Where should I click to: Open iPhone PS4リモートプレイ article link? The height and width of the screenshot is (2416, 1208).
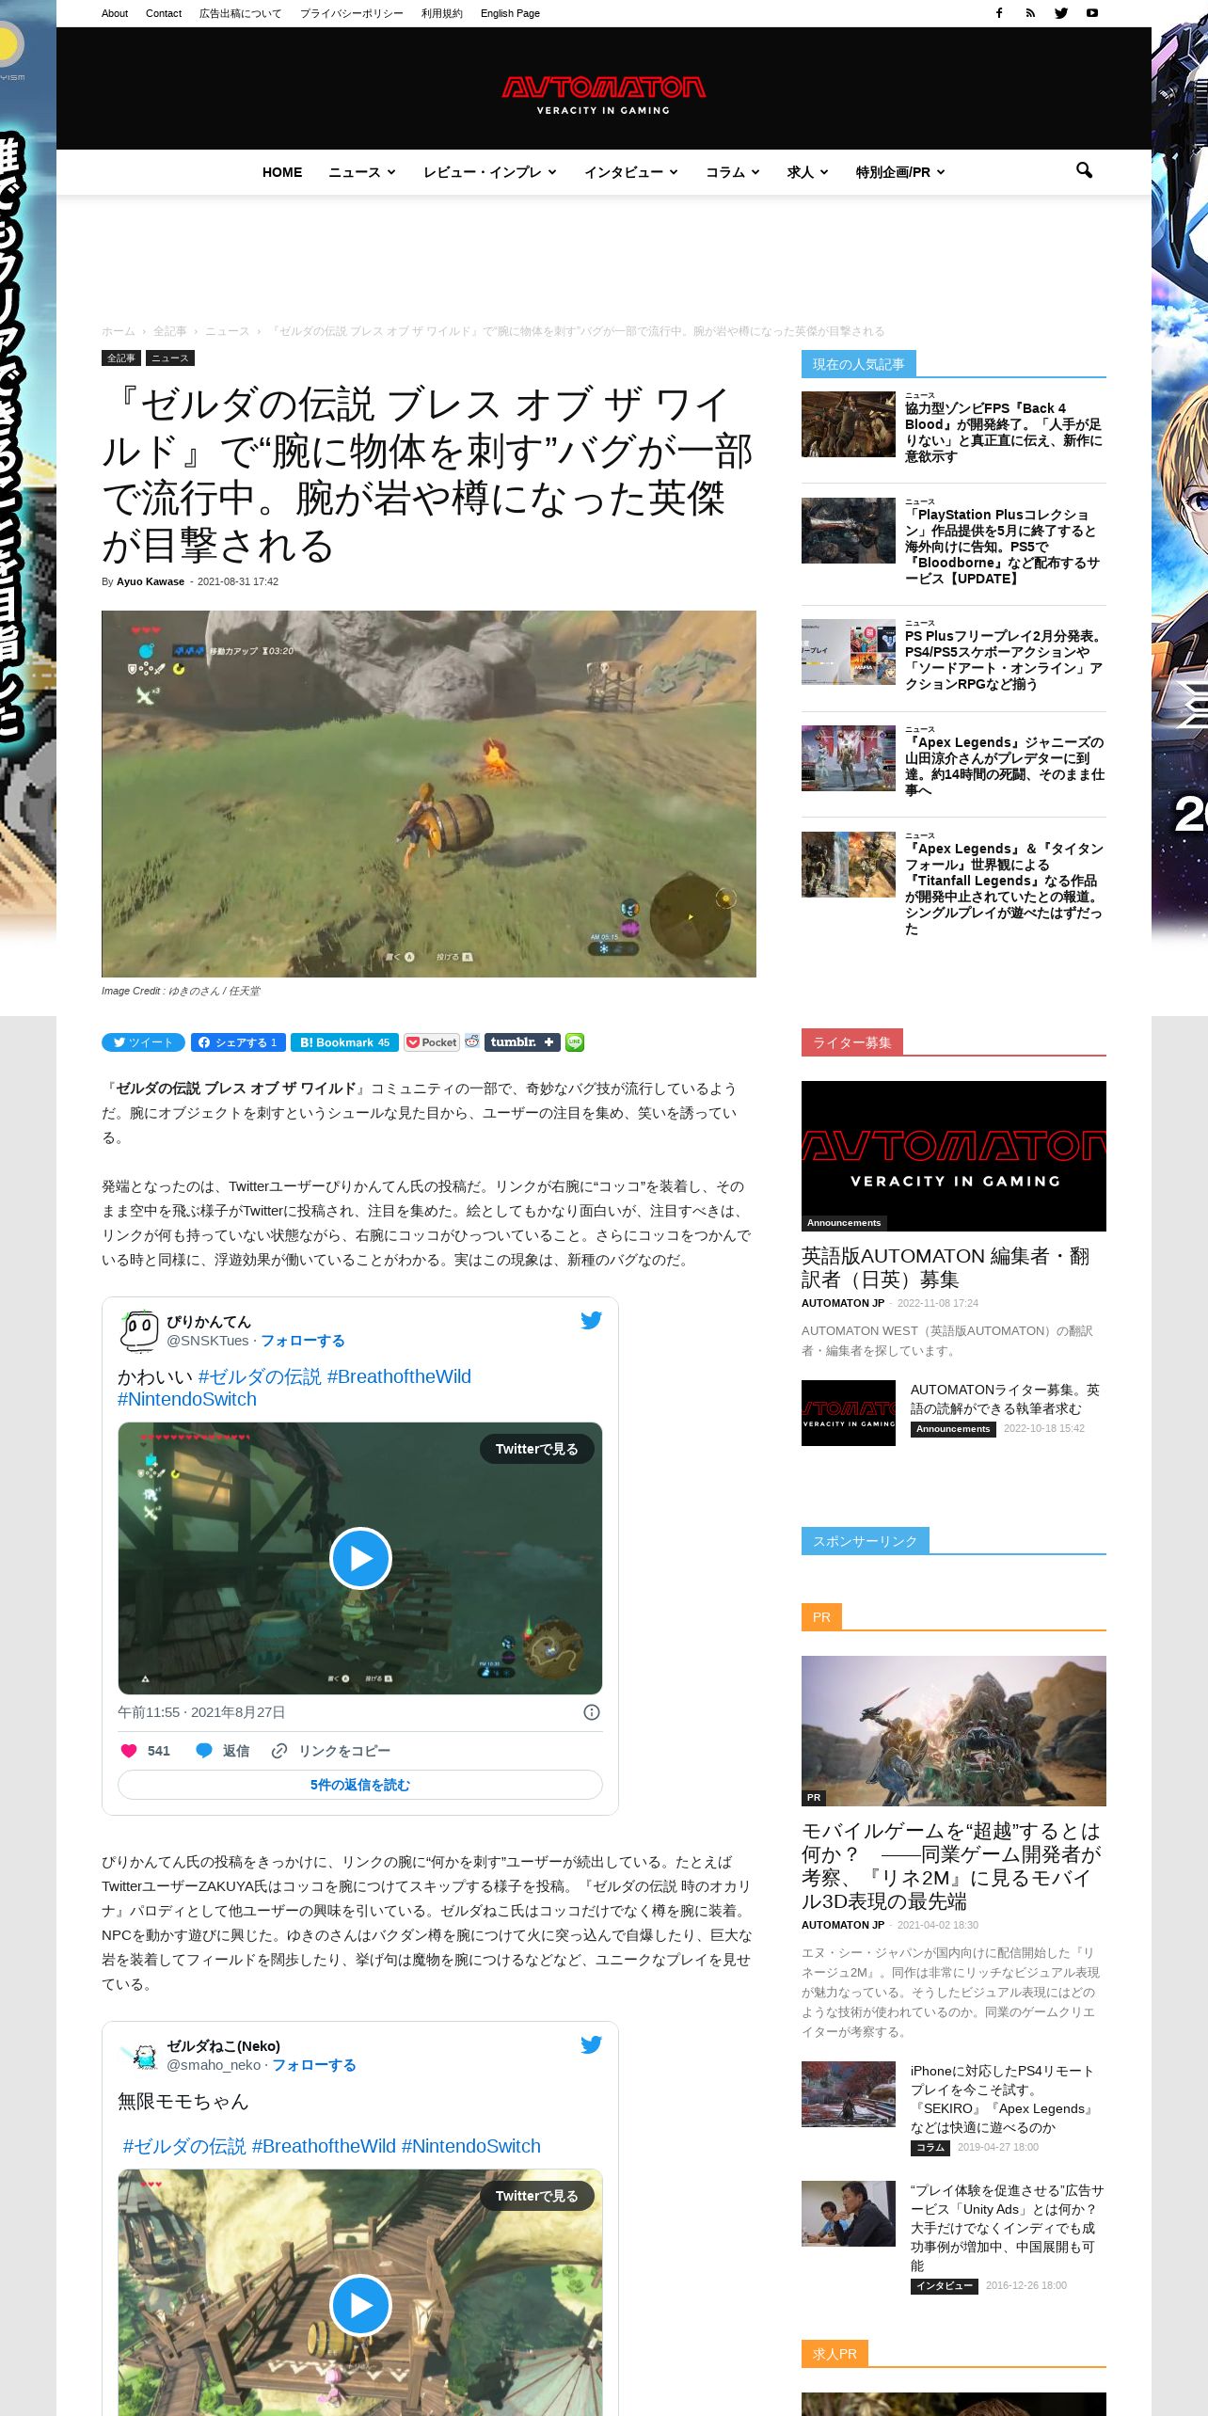pos(1003,2099)
